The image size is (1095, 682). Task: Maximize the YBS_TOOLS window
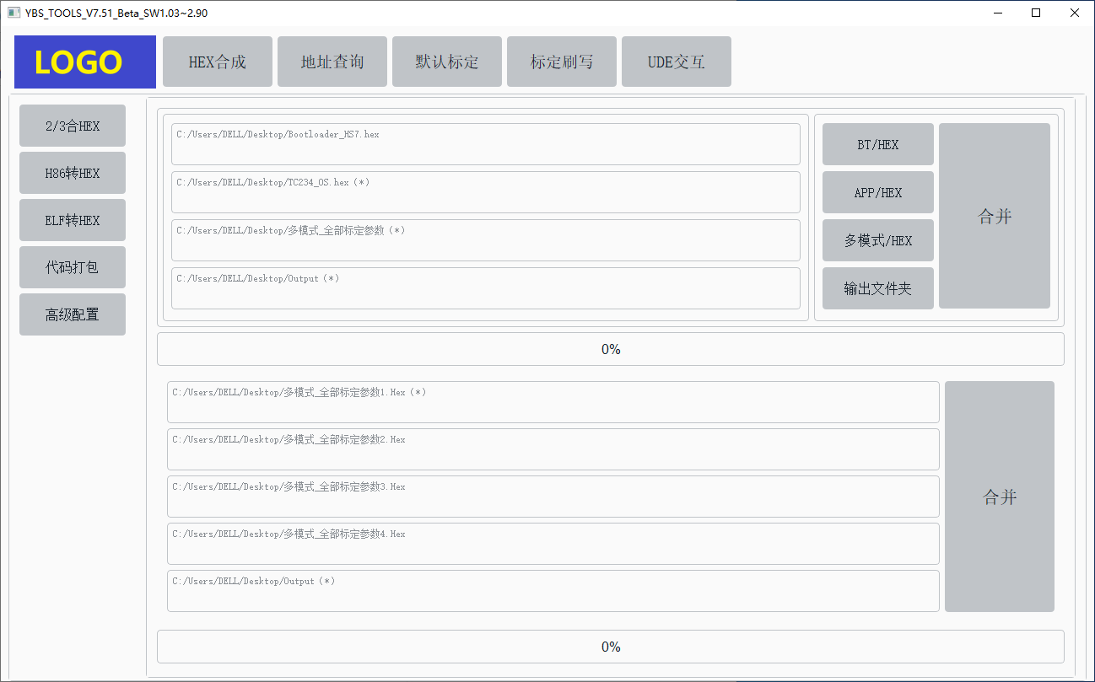tap(1036, 13)
